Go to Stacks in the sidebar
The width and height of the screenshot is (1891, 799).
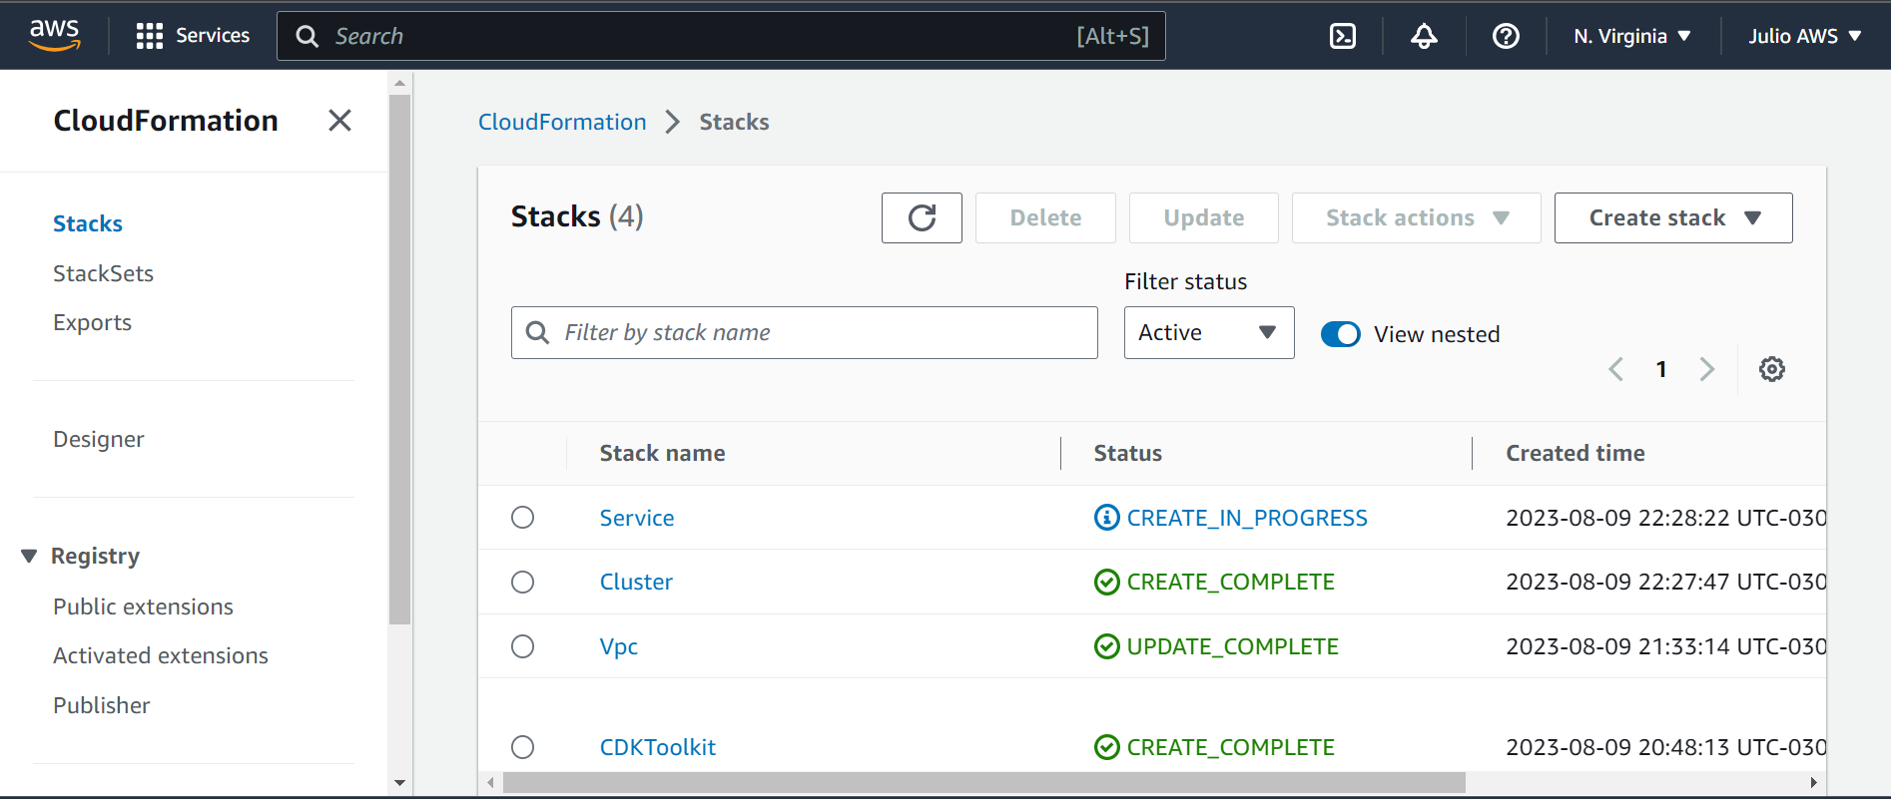click(88, 223)
